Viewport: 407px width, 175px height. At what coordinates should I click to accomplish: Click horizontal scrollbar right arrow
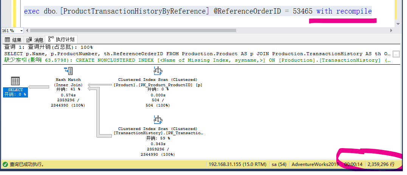click(x=391, y=31)
